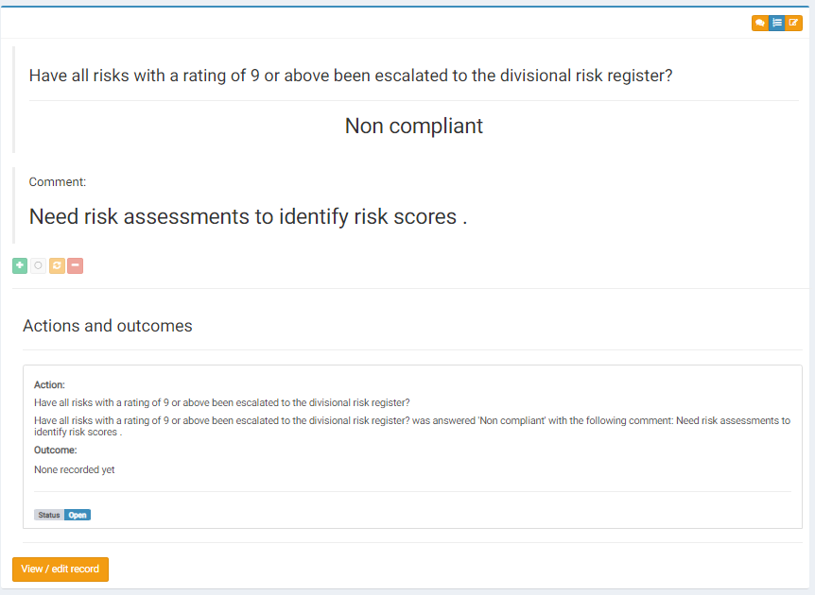Viewport: 815px width, 595px height.
Task: Click the bold Action: label
Action: 49,384
